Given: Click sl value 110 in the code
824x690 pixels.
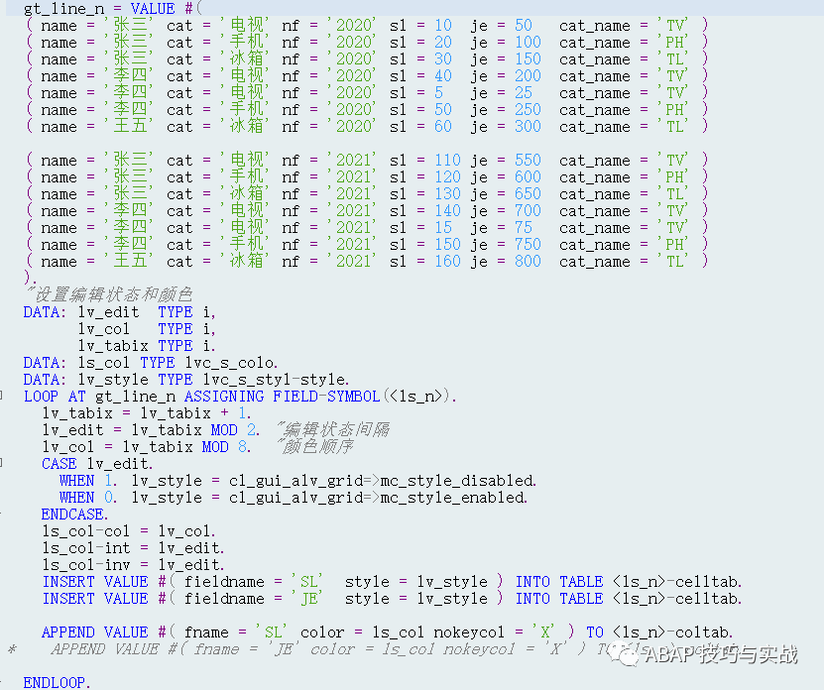Looking at the screenshot, I should (448, 160).
